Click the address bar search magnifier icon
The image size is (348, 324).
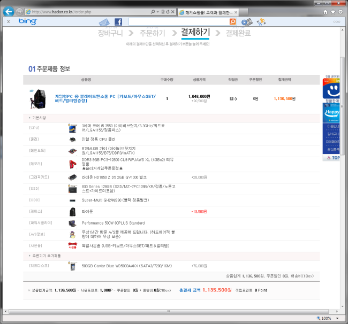(x=153, y=12)
